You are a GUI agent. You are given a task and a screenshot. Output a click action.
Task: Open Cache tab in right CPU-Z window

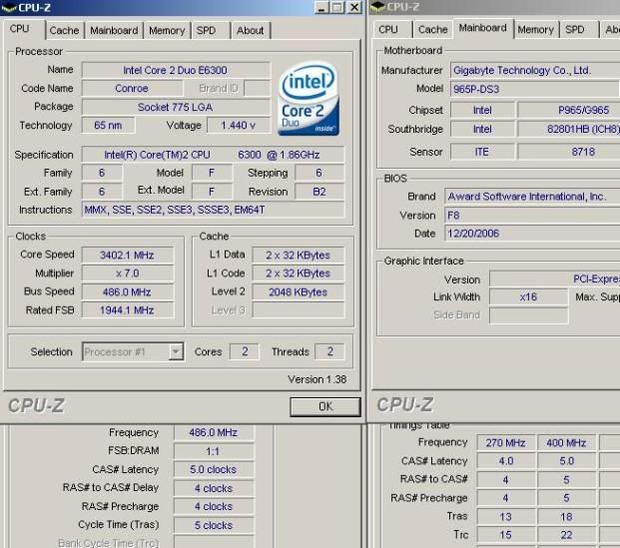click(432, 30)
